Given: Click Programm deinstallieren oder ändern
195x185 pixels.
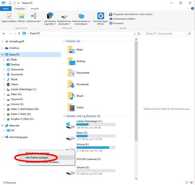Looking at the screenshot, I should pyautogui.click(x=131, y=14).
